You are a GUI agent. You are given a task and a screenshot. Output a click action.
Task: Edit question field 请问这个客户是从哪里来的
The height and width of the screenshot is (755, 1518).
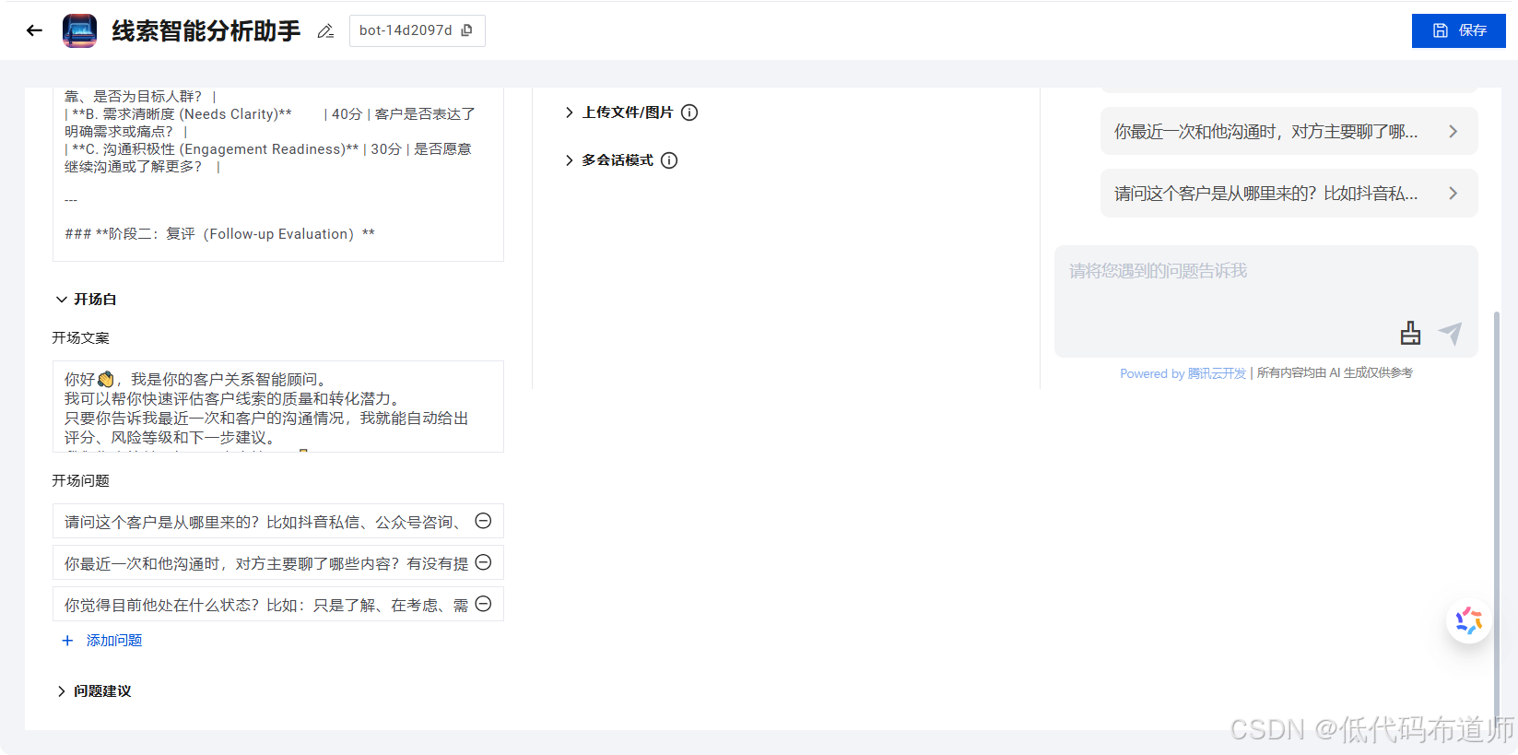pyautogui.click(x=278, y=521)
